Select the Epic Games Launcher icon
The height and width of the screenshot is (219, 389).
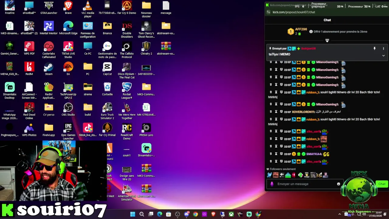[x=68, y=132]
